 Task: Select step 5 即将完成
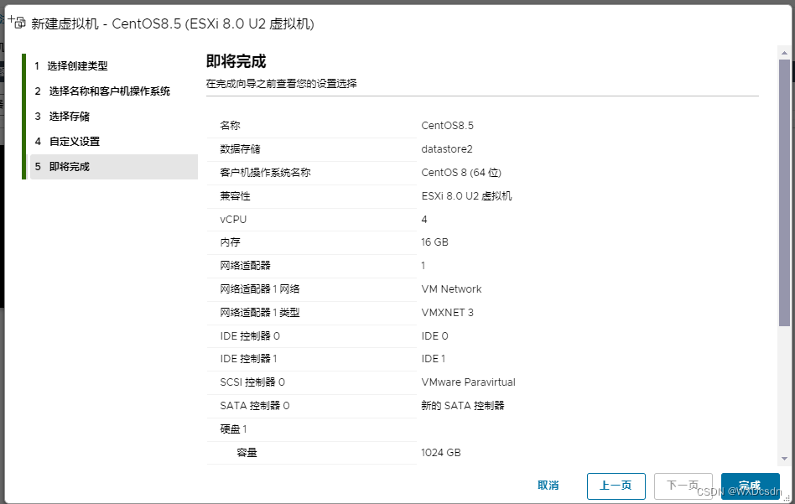[x=114, y=167]
